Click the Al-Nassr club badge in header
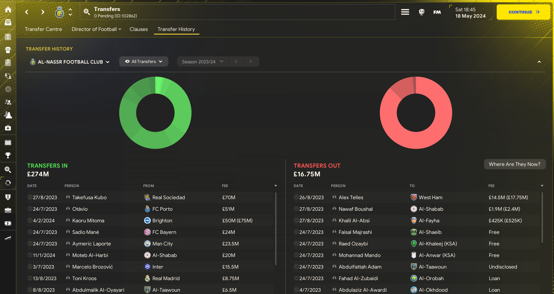The width and height of the screenshot is (554, 294). (x=60, y=12)
